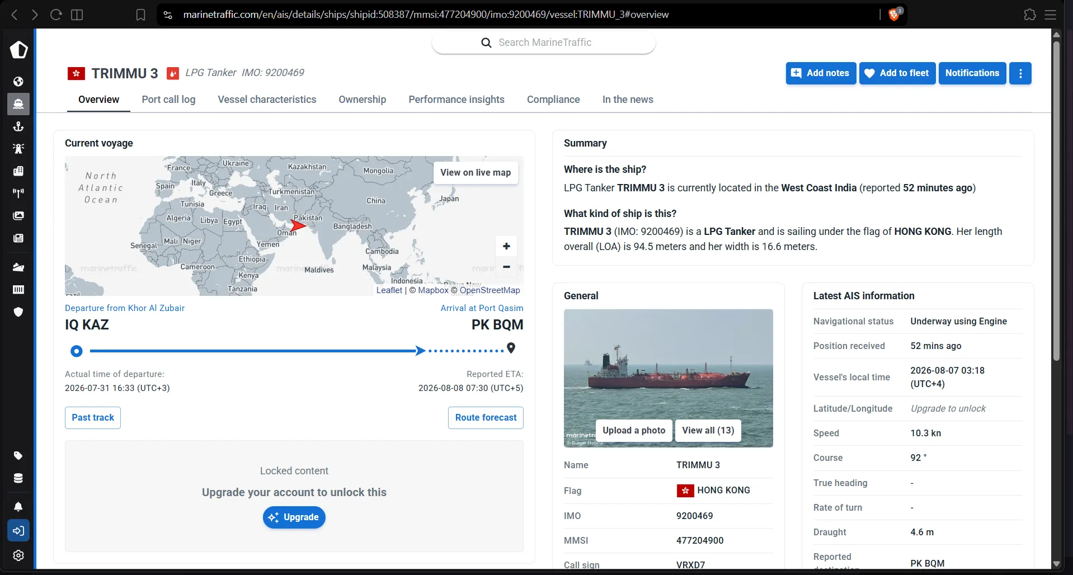The width and height of the screenshot is (1073, 575).
Task: Click the voyage progress arrow marker
Action: [x=420, y=351]
